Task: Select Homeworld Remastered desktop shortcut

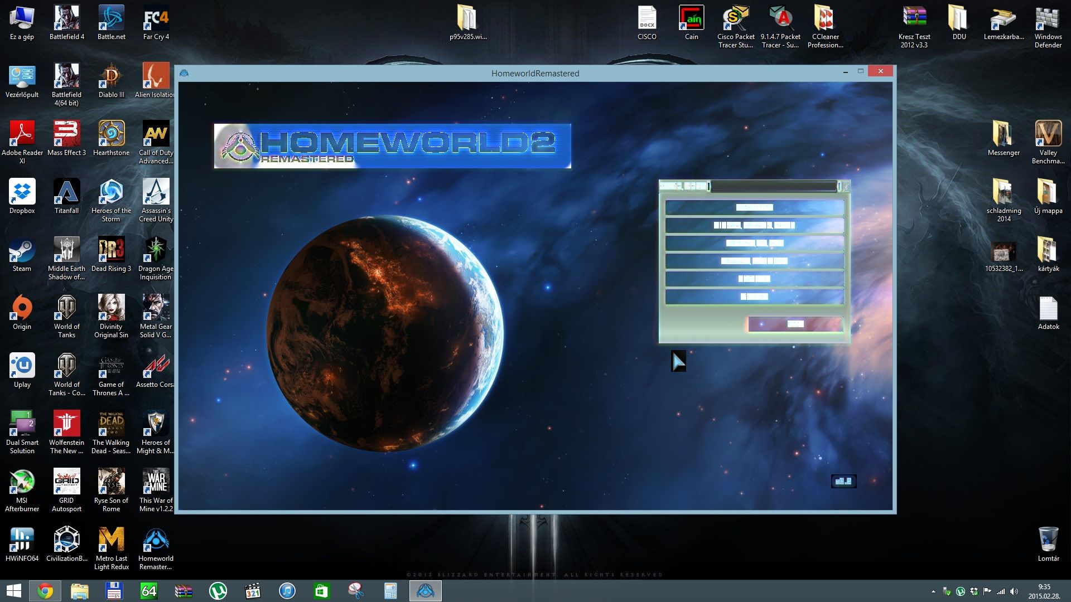Action: point(156,548)
